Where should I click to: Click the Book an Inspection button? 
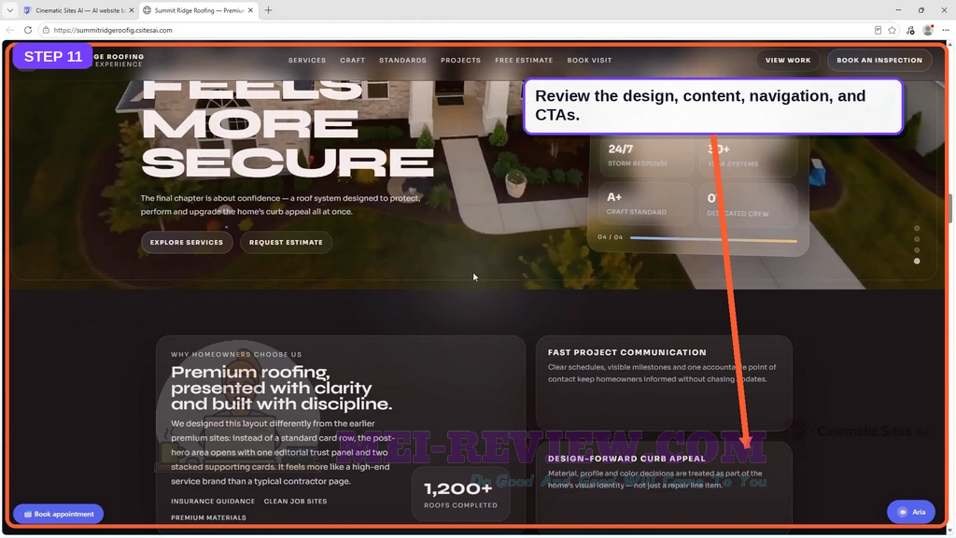click(879, 61)
